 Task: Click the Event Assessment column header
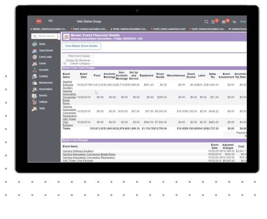coord(226,75)
